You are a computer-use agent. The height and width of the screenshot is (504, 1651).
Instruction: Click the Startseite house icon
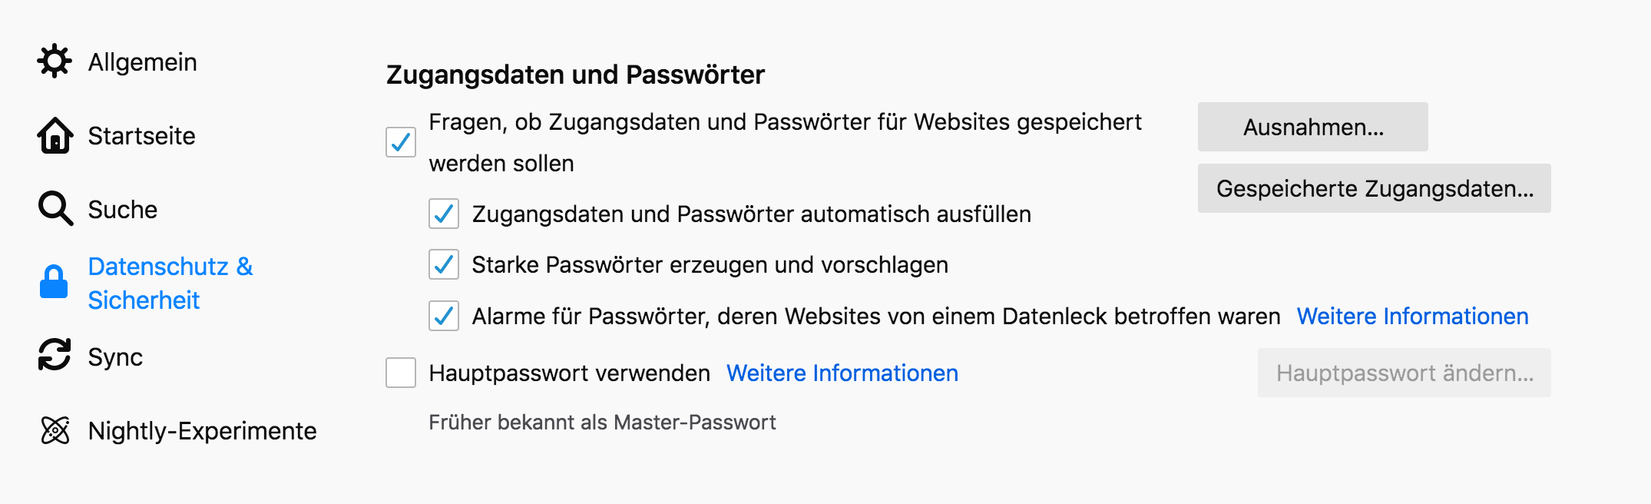(55, 136)
